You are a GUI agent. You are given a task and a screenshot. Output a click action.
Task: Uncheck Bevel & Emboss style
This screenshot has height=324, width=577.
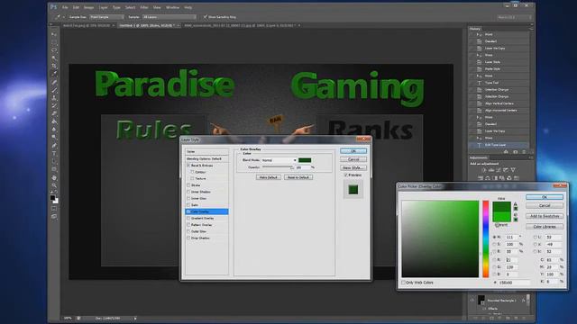(x=188, y=166)
